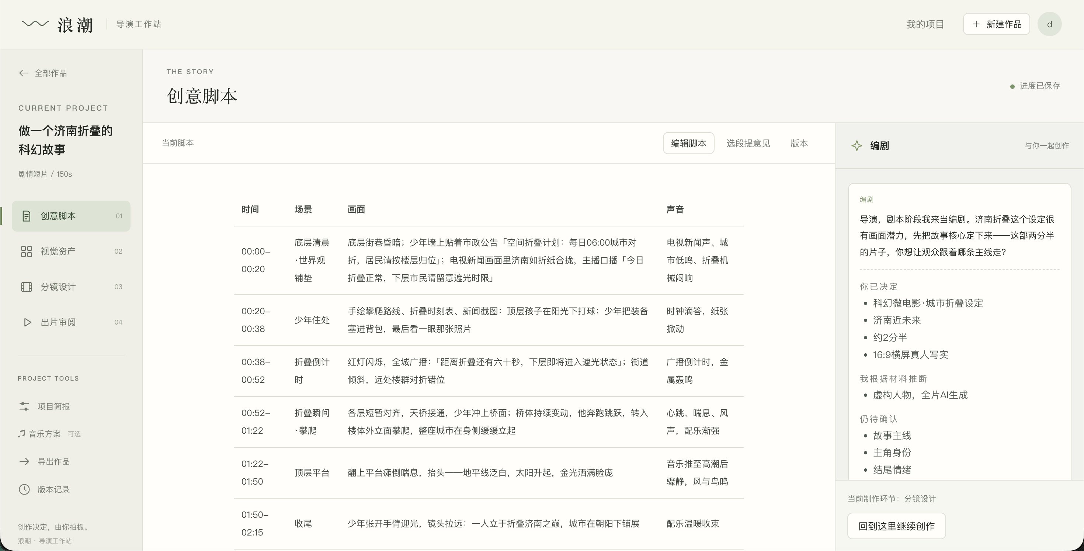Click the 回到这里继续创作 button

[896, 526]
